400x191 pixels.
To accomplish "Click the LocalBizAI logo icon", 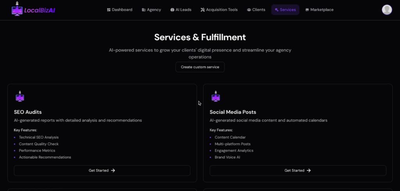I will click(17, 9).
